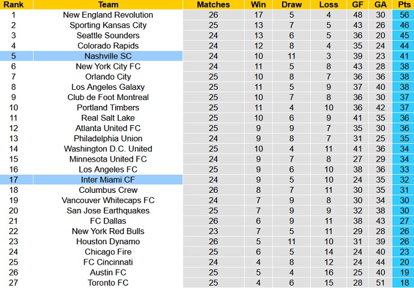
Task: Select Toronto FC in the last row
Action: pos(108,283)
